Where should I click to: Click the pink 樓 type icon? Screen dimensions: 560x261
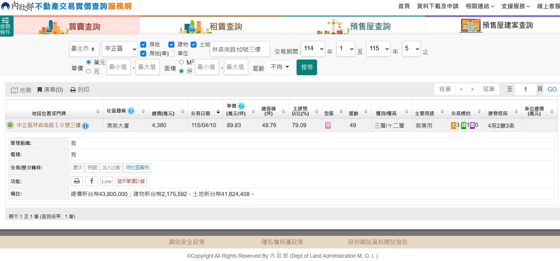click(328, 125)
